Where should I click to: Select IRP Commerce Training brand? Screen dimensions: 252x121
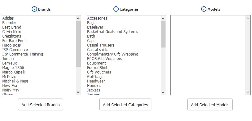(22, 54)
